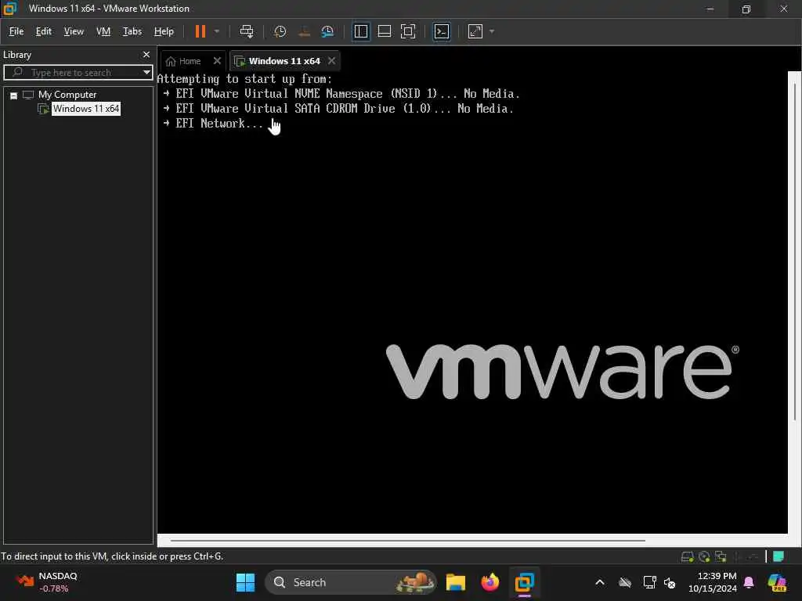Click the stretch guest display icon
The height and width of the screenshot is (601, 802).
[475, 31]
